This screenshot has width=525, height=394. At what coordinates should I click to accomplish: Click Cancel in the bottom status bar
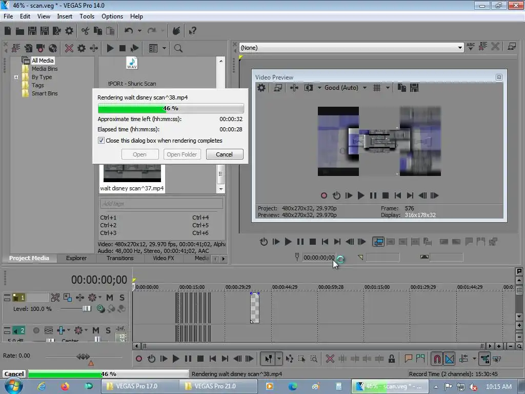click(14, 374)
